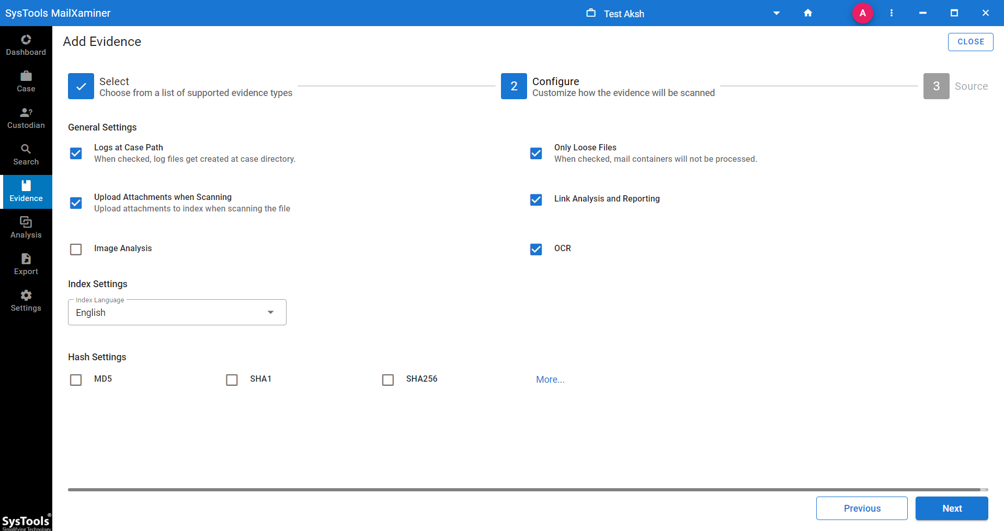Image resolution: width=1004 pixels, height=531 pixels.
Task: Enable SHA256 hash checkbox
Action: click(x=388, y=380)
